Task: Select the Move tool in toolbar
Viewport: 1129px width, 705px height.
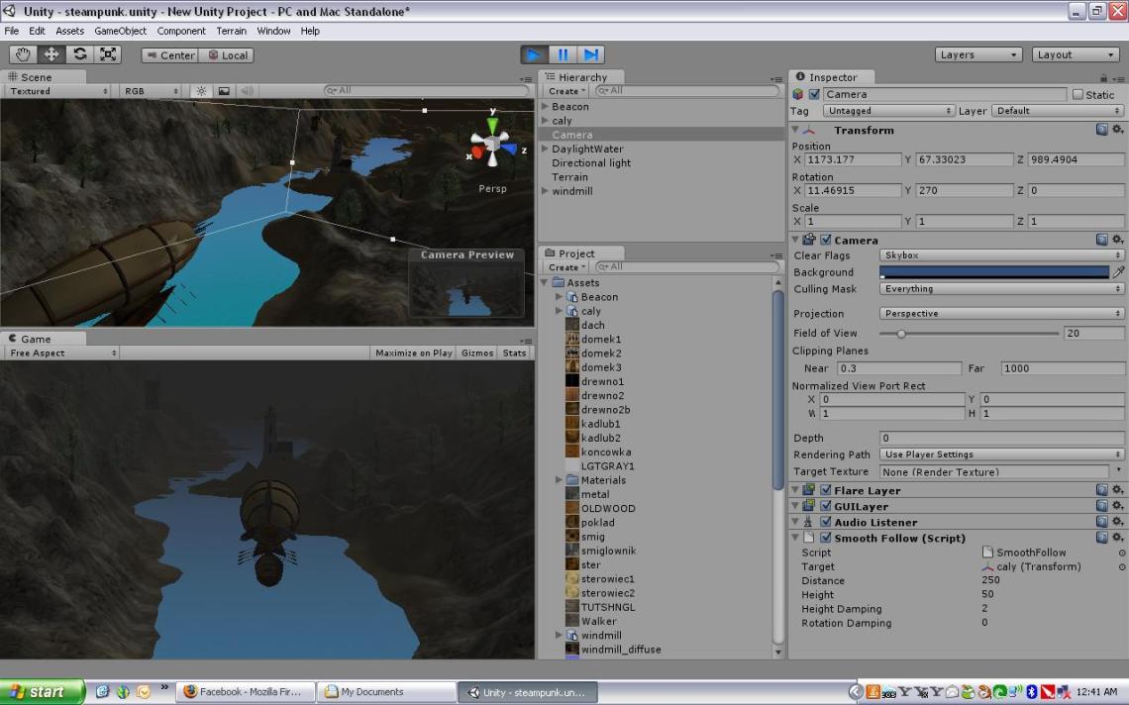Action: tap(51, 55)
